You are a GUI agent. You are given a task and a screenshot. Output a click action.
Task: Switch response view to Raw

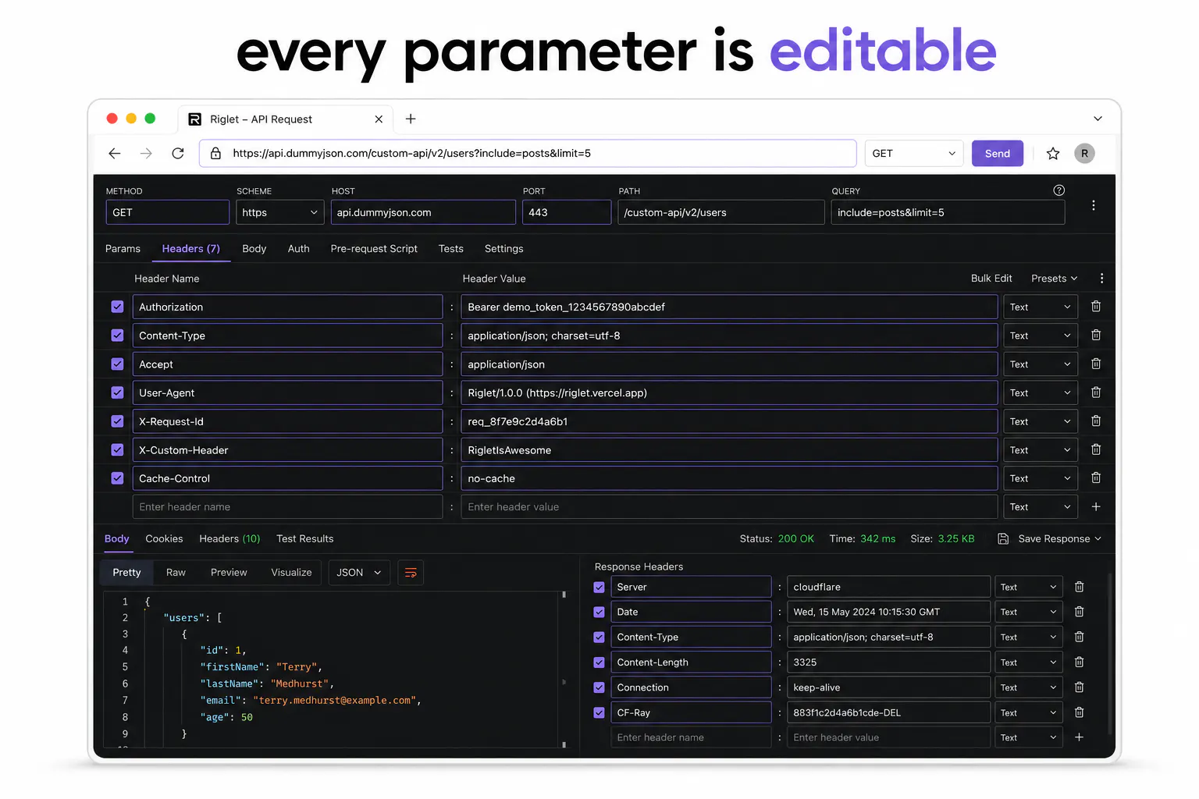click(176, 573)
